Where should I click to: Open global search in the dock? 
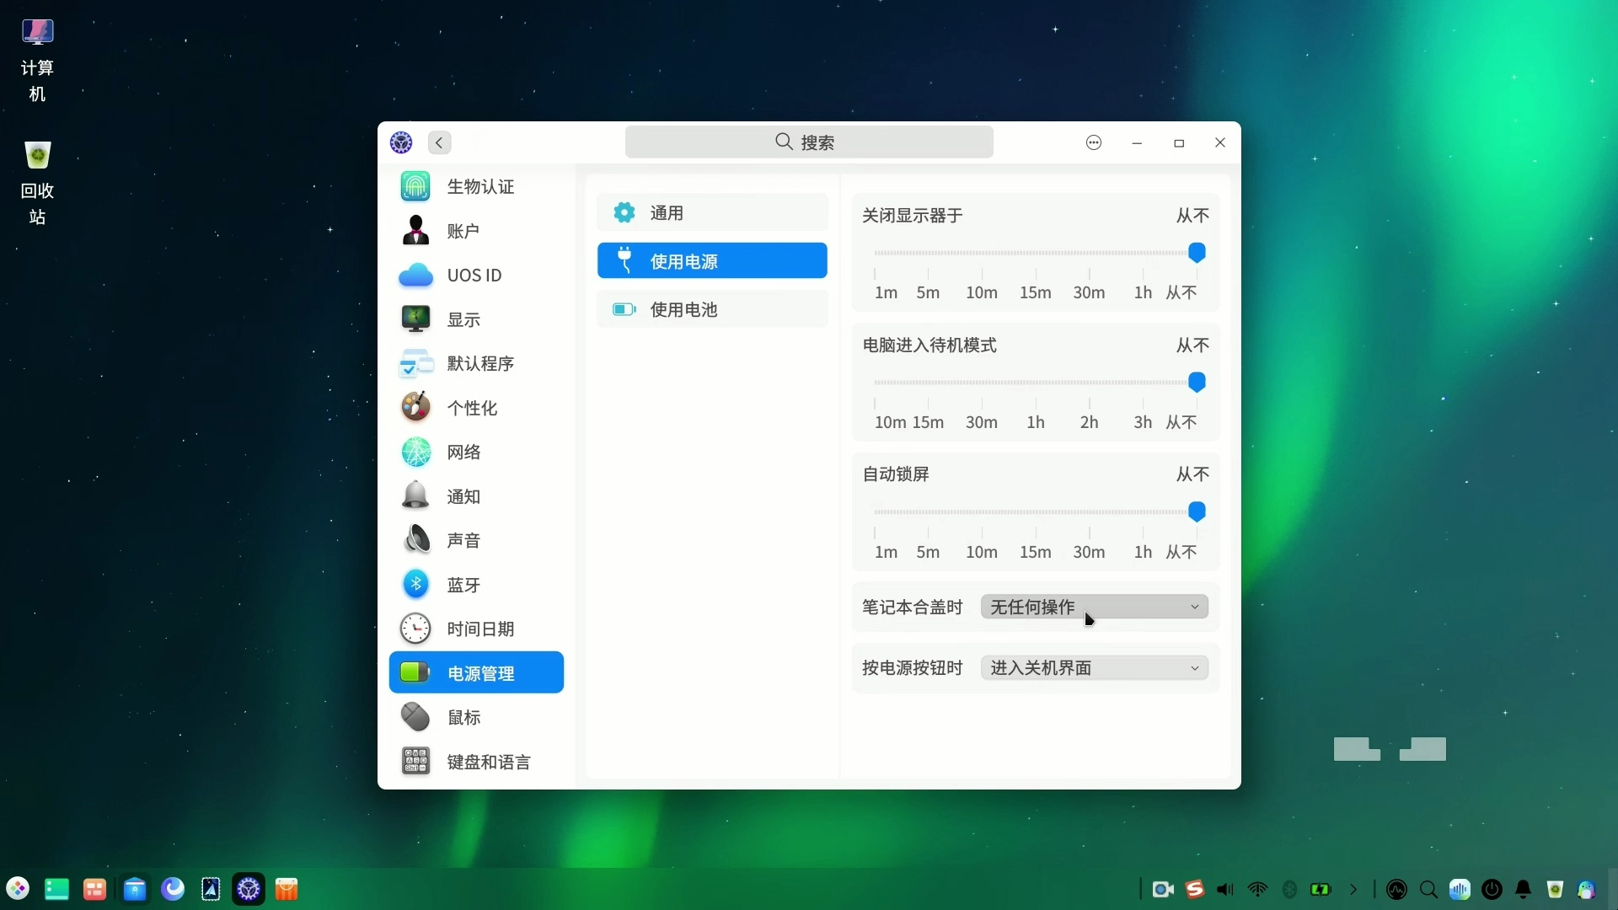[1428, 890]
